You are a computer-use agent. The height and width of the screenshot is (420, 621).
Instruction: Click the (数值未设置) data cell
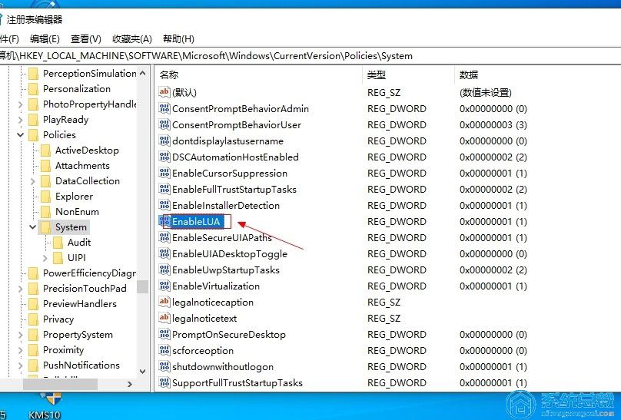click(486, 93)
